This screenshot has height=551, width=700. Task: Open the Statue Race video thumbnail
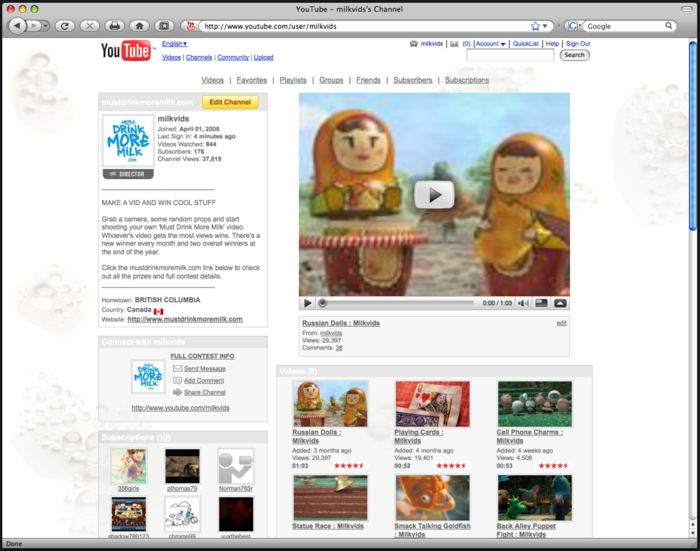tap(330, 498)
